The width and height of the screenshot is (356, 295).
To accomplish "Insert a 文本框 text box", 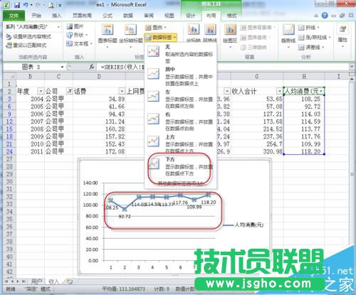I will coord(79,43).
